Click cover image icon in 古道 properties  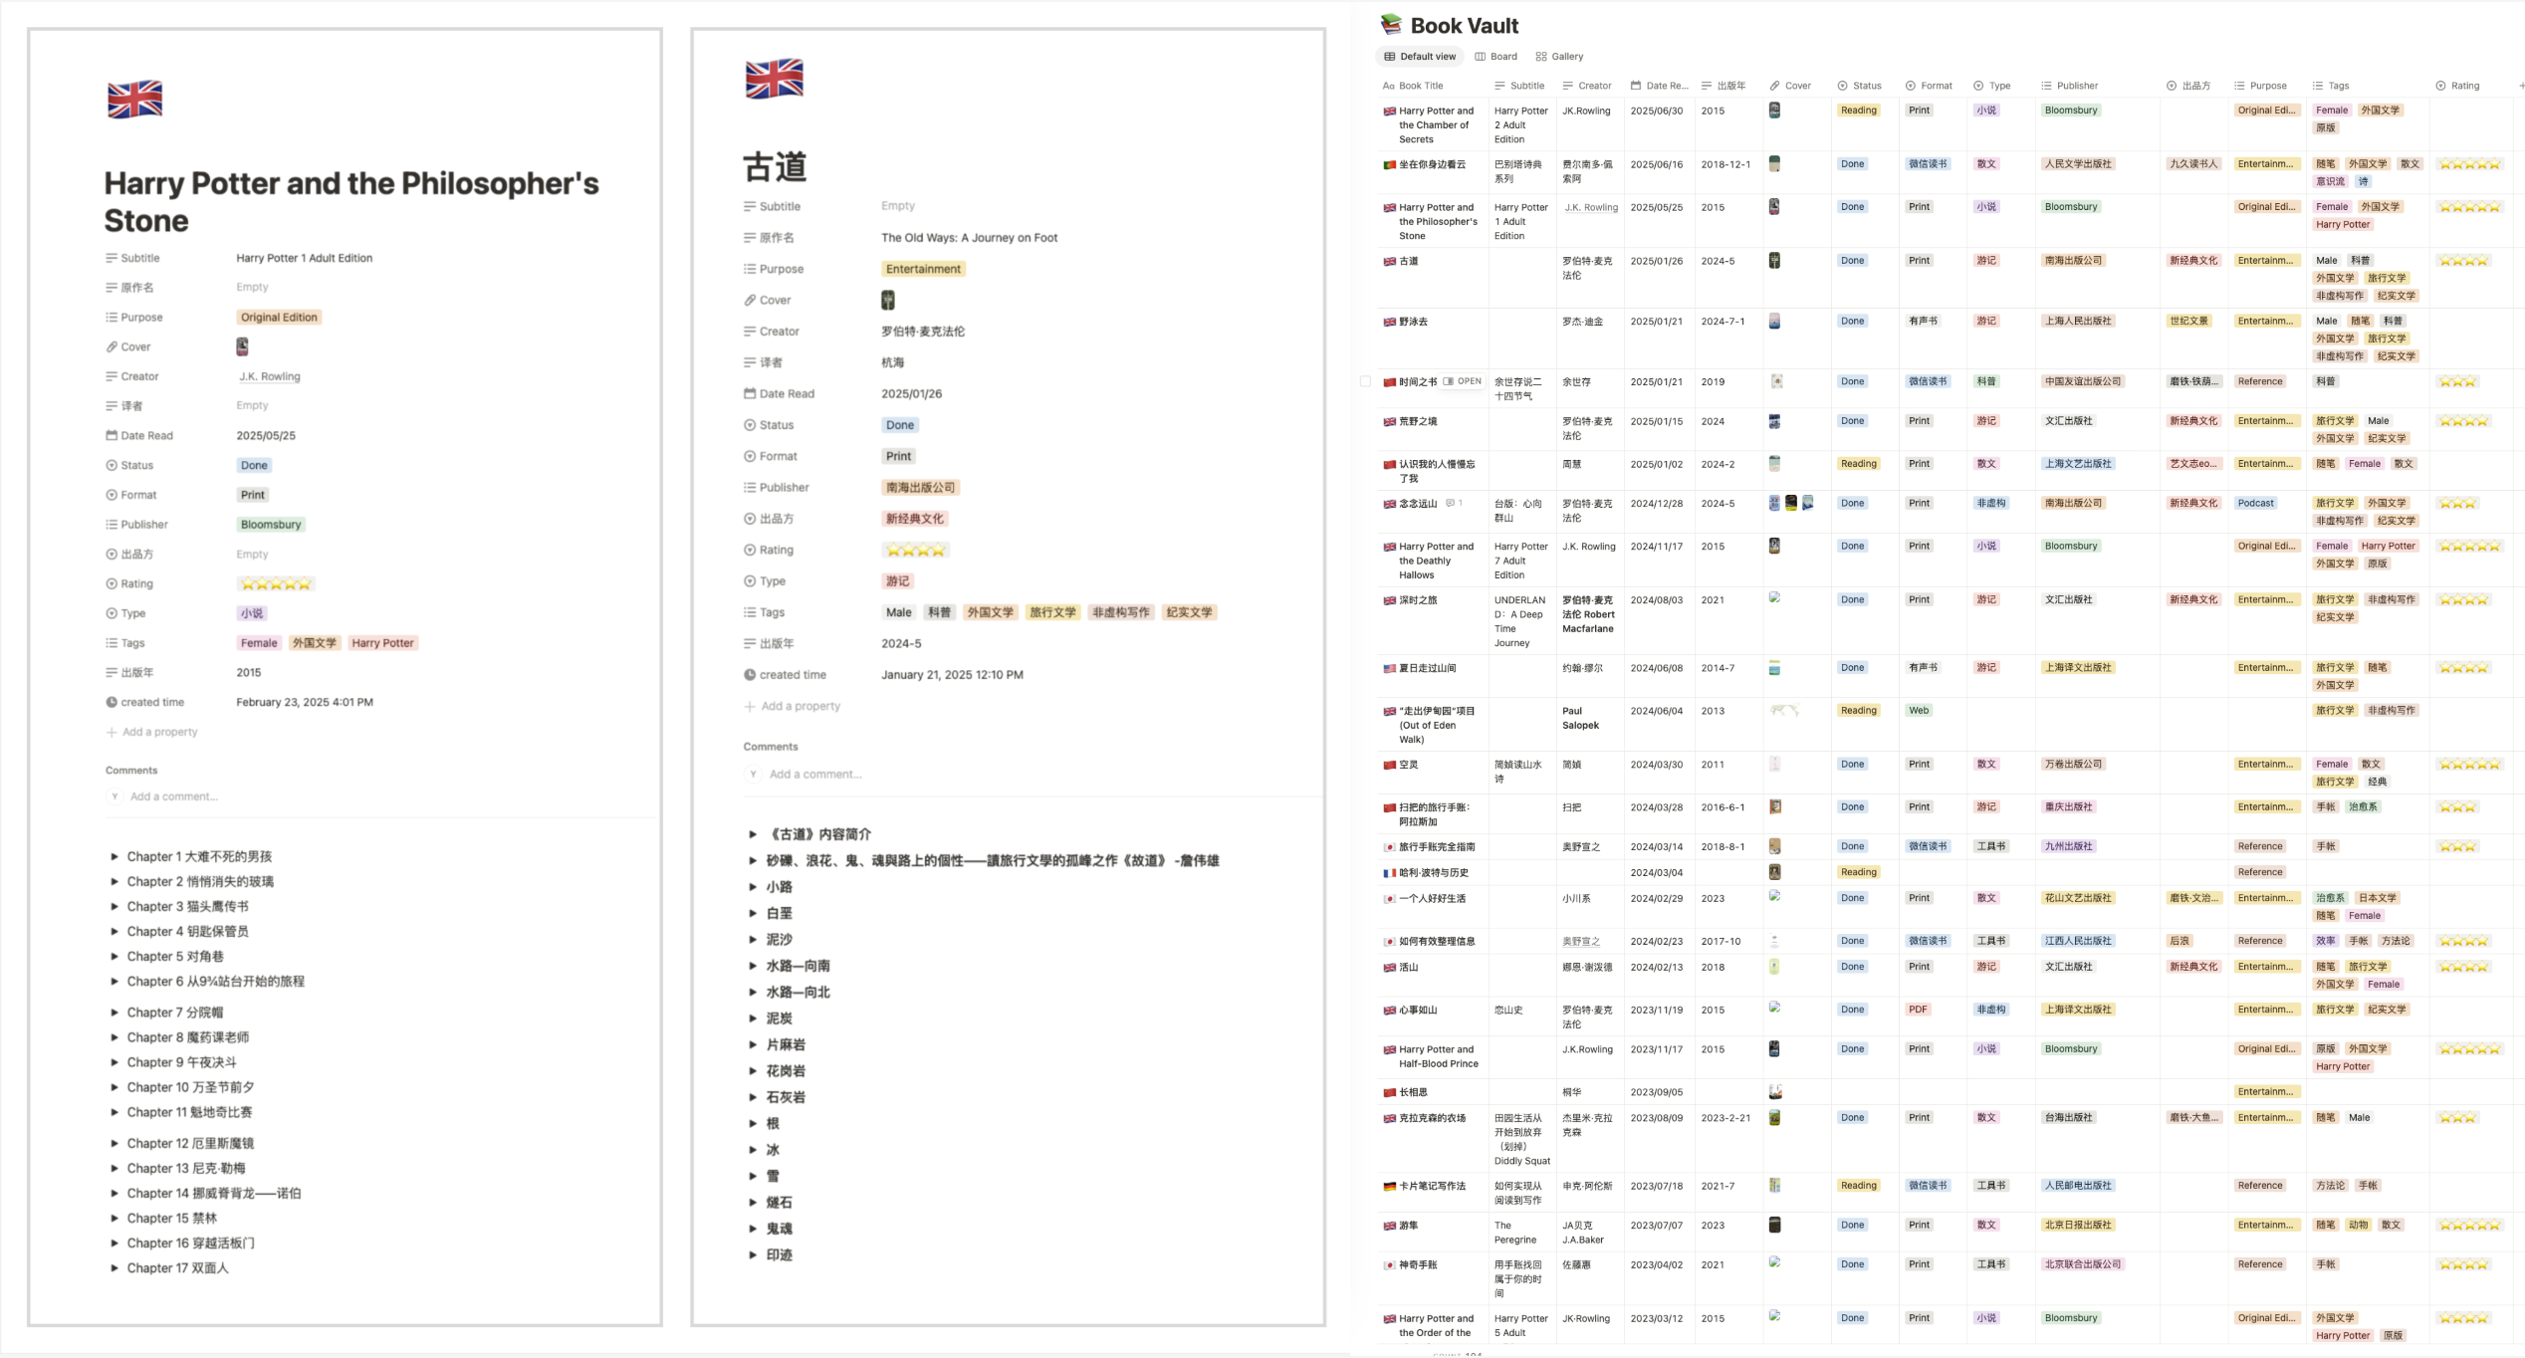(887, 300)
